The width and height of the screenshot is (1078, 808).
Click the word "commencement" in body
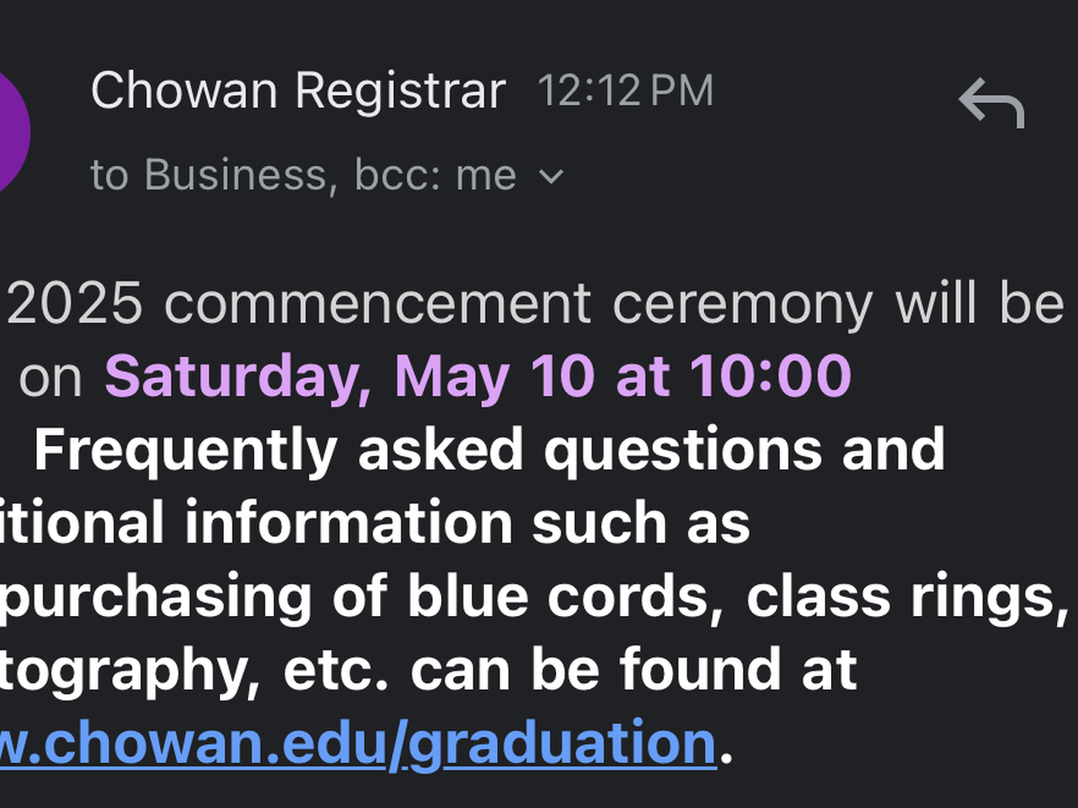point(378,303)
